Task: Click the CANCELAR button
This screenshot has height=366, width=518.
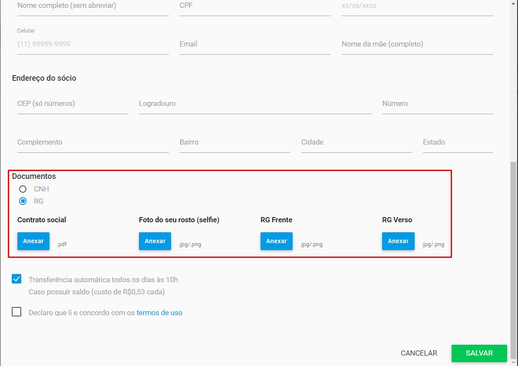Action: 419,353
